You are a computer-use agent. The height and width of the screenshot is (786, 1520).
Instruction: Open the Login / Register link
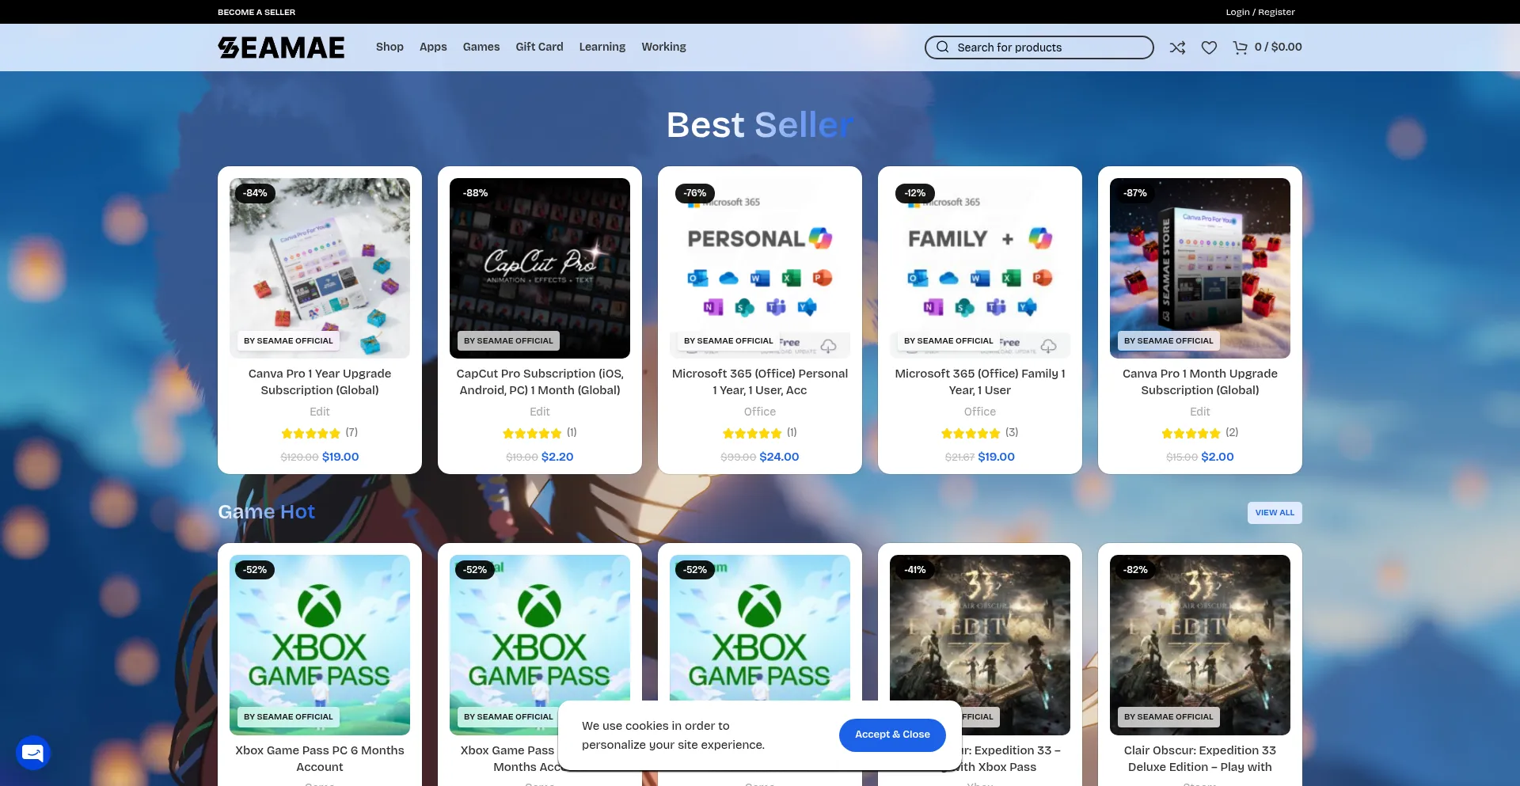pyautogui.click(x=1260, y=12)
